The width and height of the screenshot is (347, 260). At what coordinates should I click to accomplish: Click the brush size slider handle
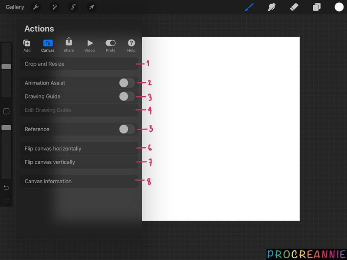(x=6, y=67)
